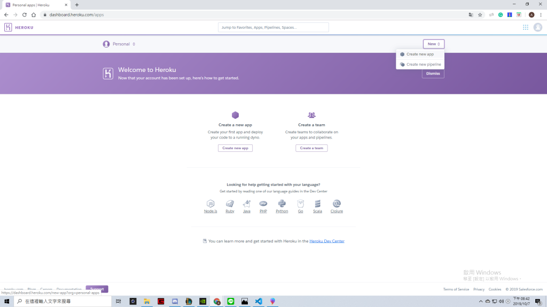Open the Chrome three-dot menu

541,14
